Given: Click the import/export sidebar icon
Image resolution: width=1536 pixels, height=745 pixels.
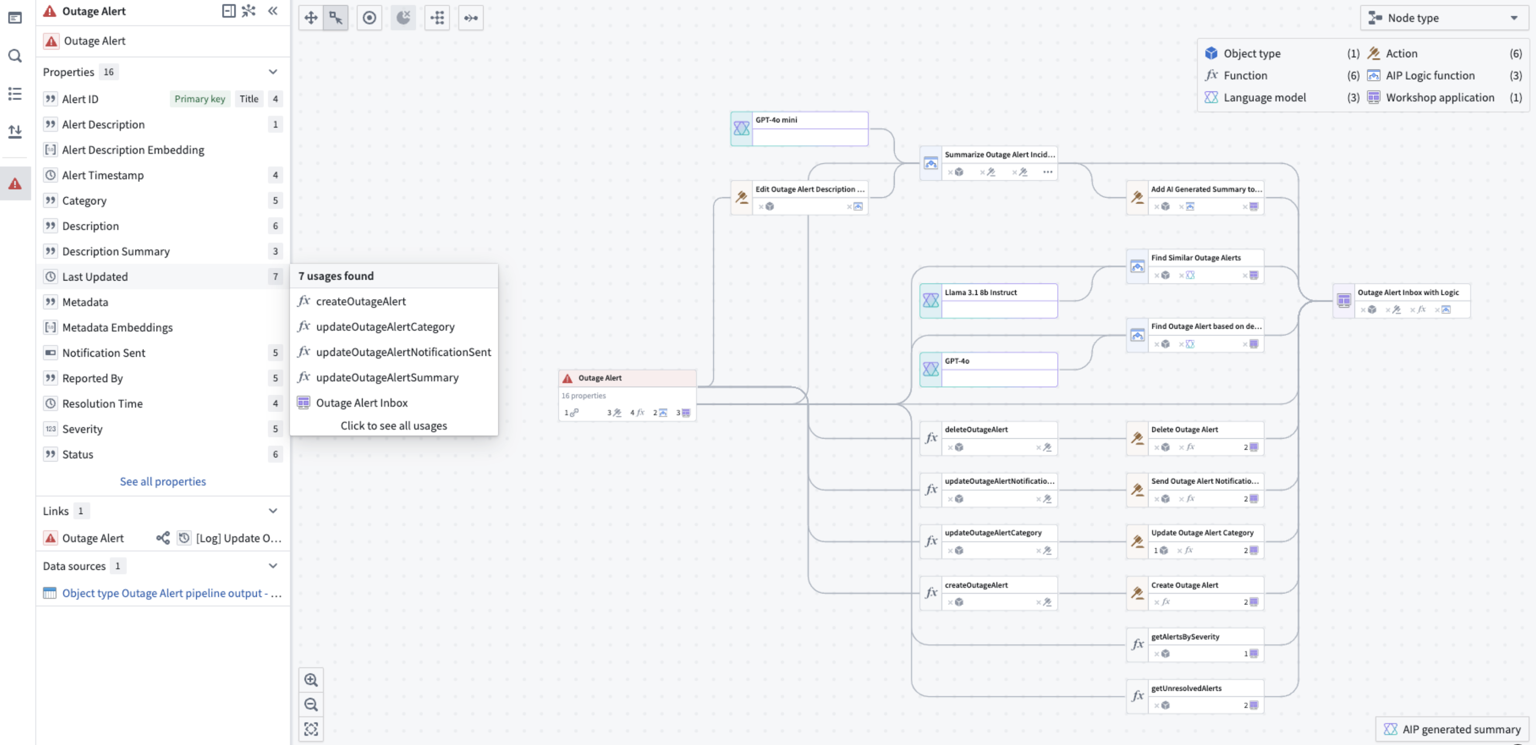Looking at the screenshot, I should [15, 131].
